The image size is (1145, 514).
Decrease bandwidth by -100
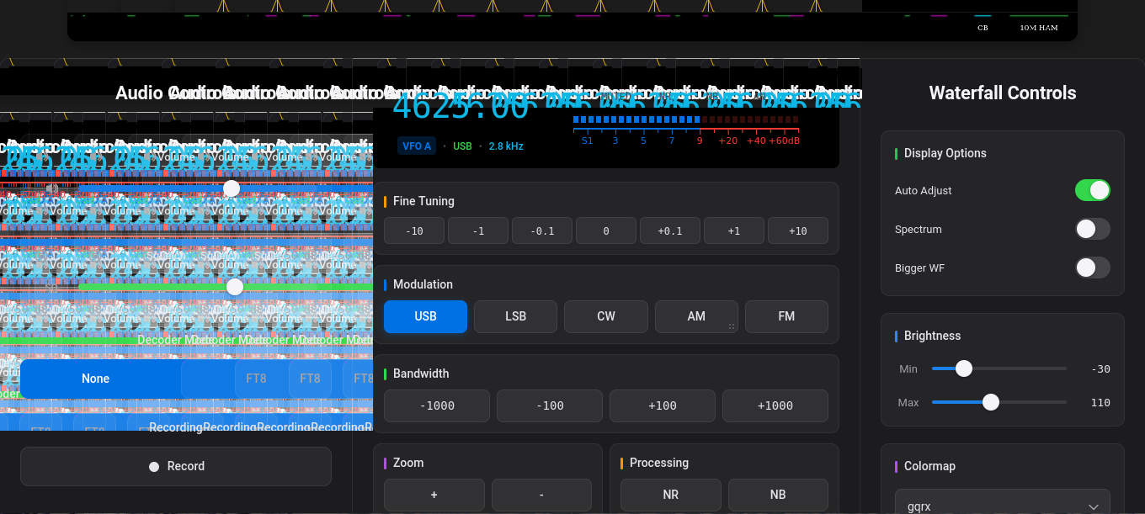[x=549, y=405]
